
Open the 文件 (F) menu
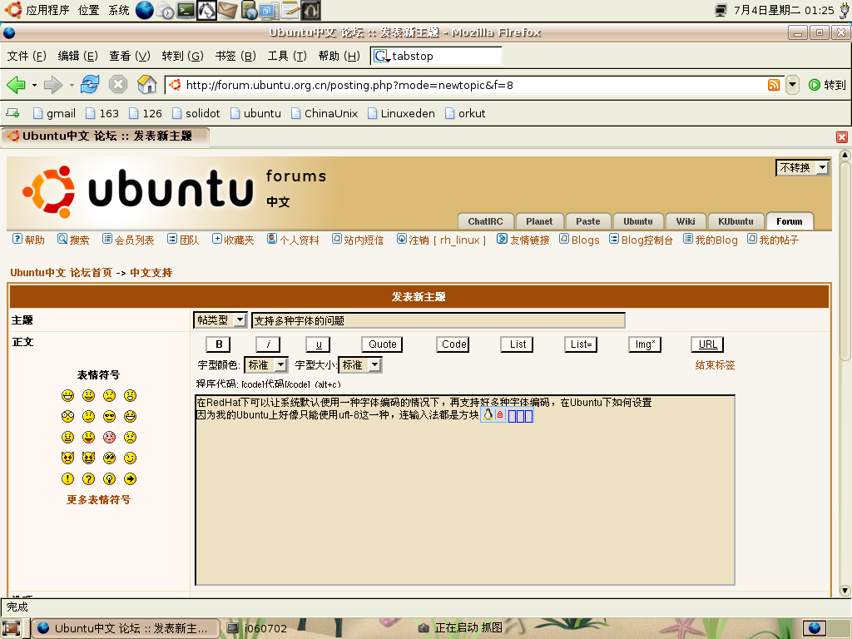(x=27, y=56)
